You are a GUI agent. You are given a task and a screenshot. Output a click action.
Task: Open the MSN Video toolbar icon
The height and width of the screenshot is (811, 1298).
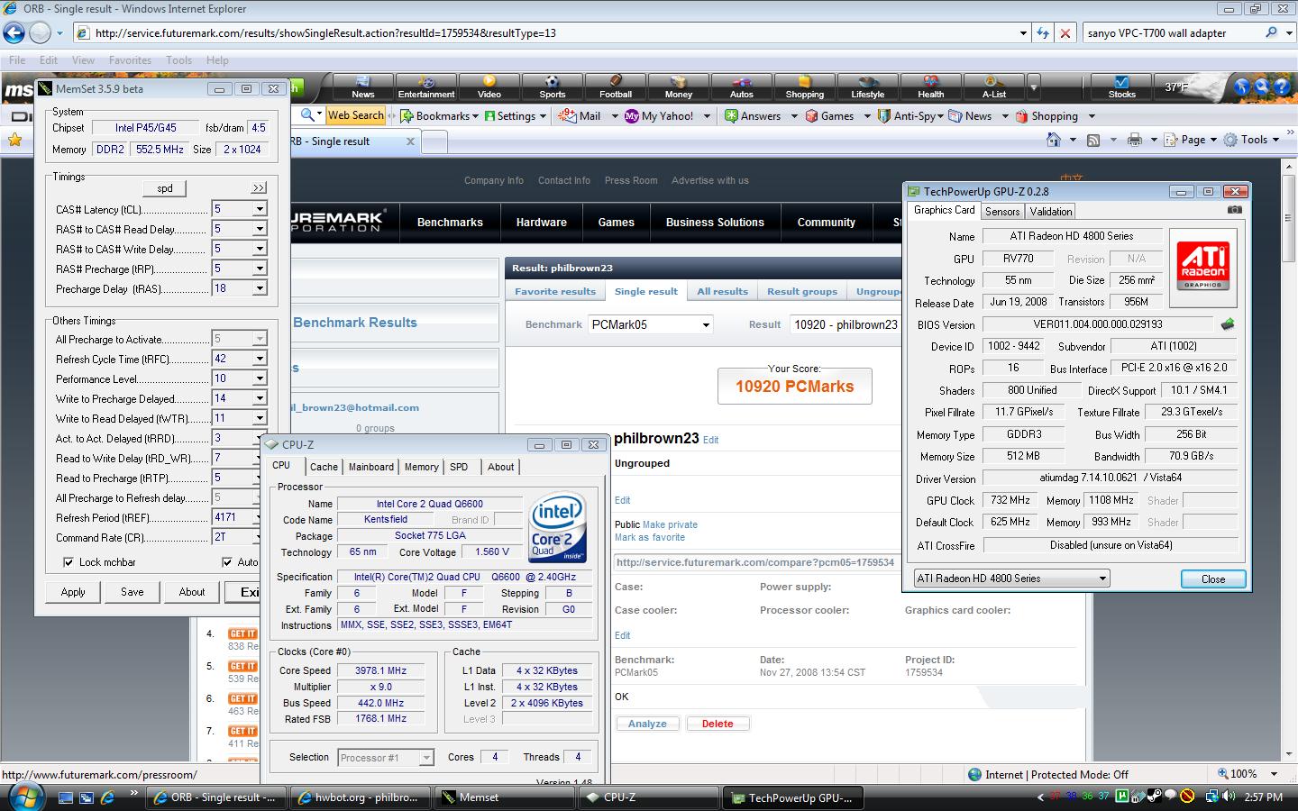[x=489, y=87]
